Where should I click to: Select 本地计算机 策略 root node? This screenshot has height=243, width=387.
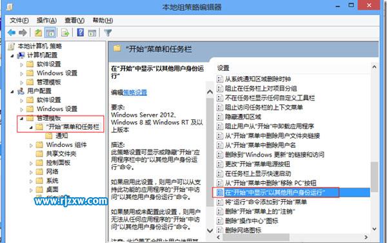point(40,46)
